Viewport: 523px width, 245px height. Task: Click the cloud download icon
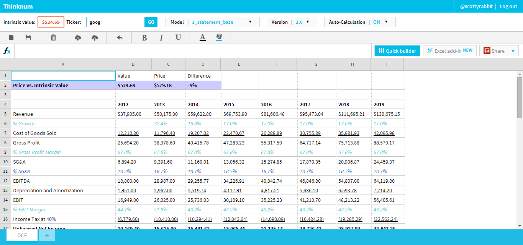(78, 37)
